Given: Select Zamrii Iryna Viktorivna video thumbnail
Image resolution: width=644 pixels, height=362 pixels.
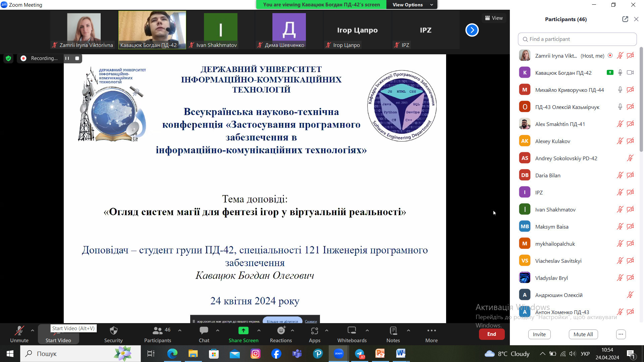Looking at the screenshot, I should coord(84,30).
